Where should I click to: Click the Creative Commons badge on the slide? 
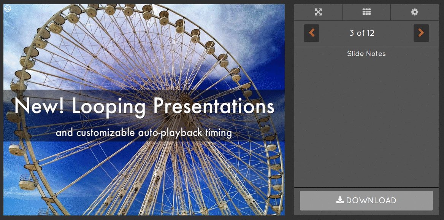coord(8,8)
